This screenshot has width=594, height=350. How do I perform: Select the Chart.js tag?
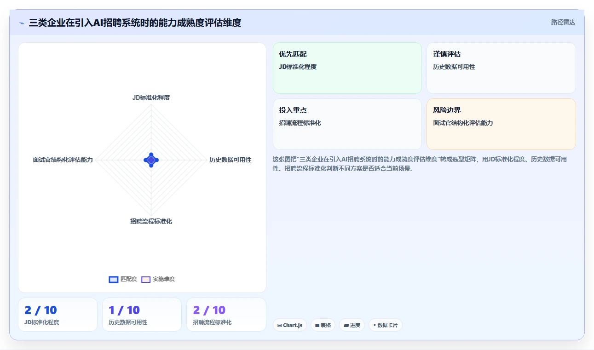point(290,325)
